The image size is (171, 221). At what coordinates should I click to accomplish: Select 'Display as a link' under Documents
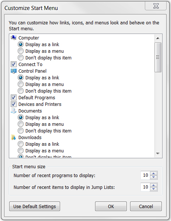click(x=21, y=118)
